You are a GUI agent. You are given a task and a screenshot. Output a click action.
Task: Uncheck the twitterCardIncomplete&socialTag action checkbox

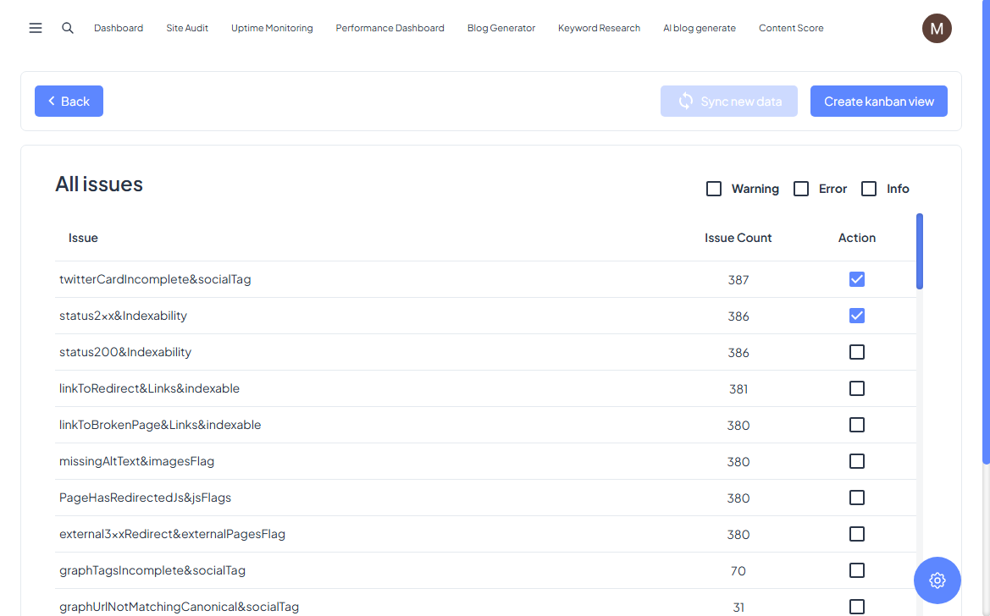pyautogui.click(x=857, y=279)
